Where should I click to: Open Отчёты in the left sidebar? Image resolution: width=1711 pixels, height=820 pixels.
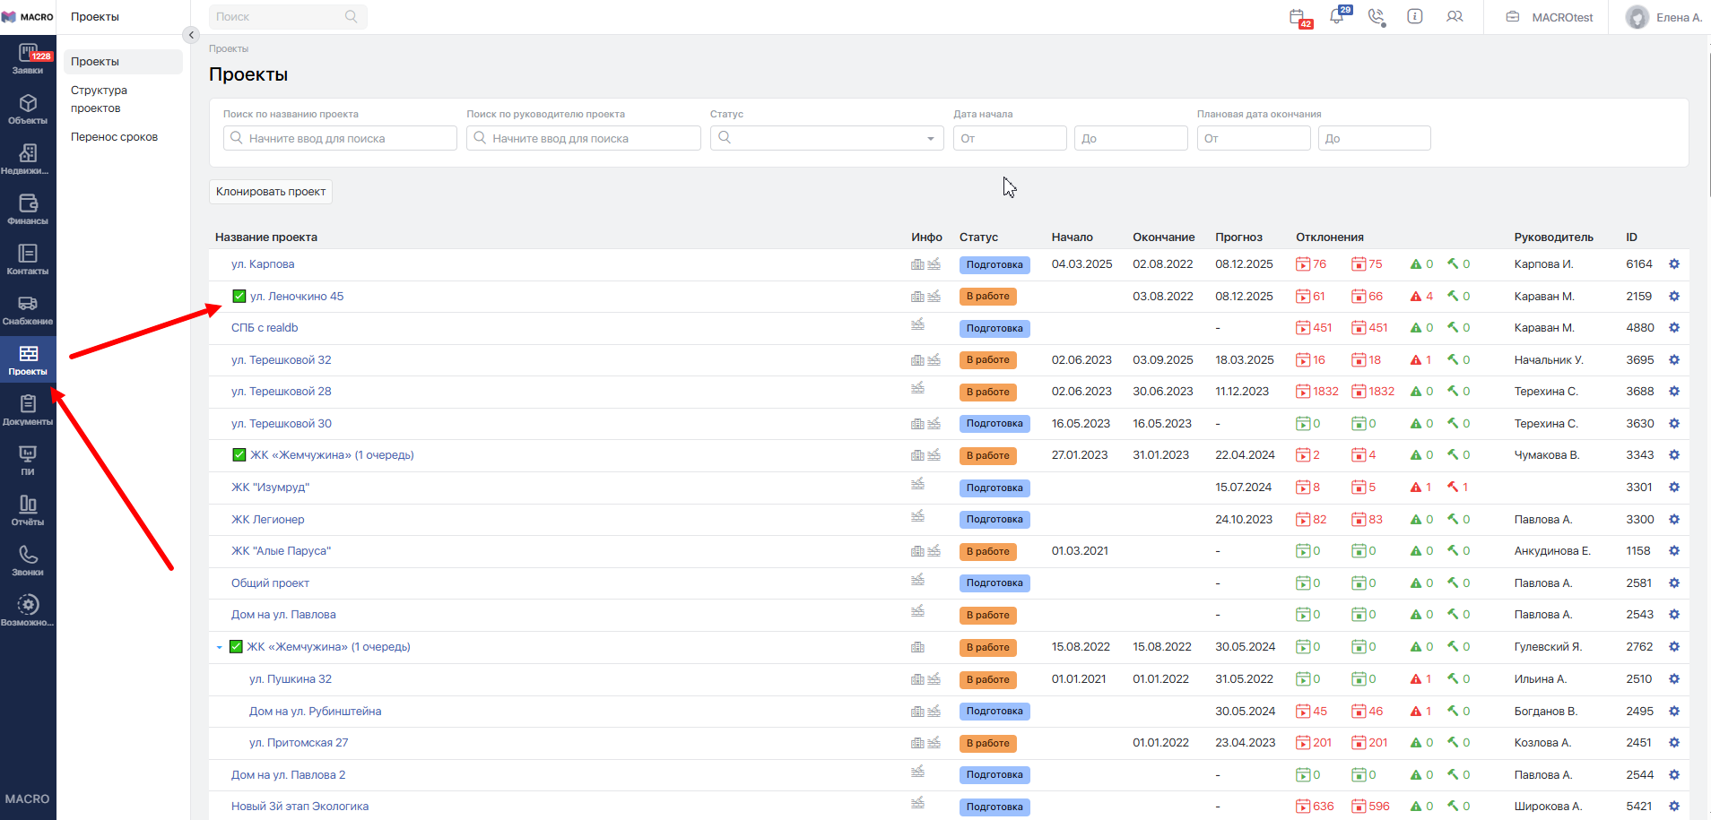click(28, 511)
